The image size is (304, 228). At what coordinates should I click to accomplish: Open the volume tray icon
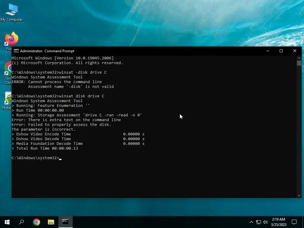pyautogui.click(x=265, y=222)
